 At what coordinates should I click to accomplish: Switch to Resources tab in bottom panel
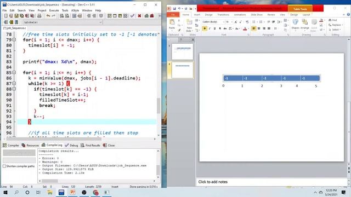coord(30,146)
